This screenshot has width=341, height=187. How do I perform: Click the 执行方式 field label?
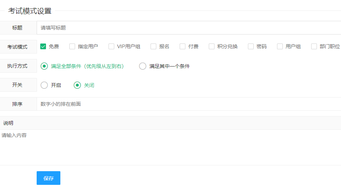17,66
